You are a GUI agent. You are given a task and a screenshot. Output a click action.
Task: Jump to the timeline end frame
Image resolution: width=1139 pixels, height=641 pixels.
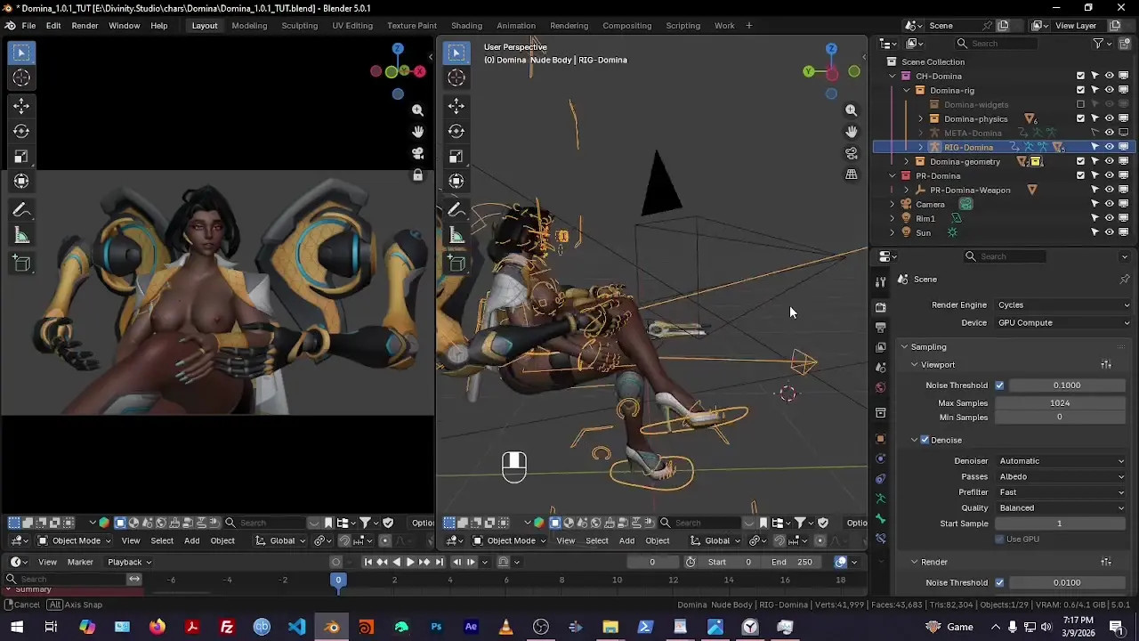point(440,562)
